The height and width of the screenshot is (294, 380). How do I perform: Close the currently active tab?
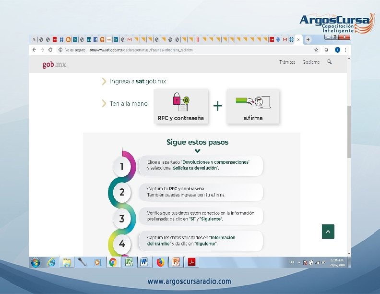coord(298,39)
